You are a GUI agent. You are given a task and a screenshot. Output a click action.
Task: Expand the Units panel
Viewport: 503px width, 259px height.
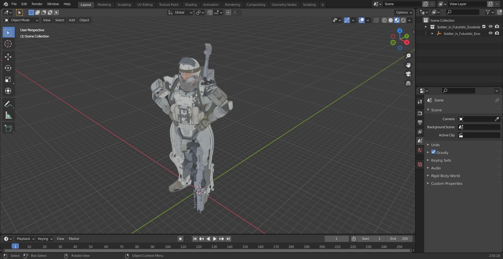pos(435,145)
